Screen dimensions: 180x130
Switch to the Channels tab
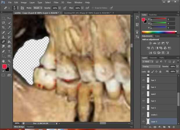click(153, 58)
